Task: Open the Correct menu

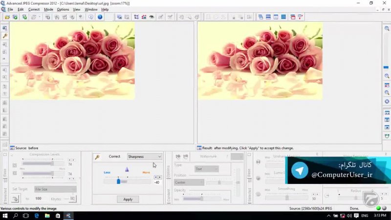Action: tap(34, 9)
